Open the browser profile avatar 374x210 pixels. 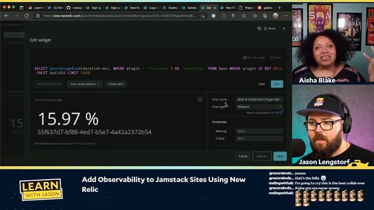275,16
